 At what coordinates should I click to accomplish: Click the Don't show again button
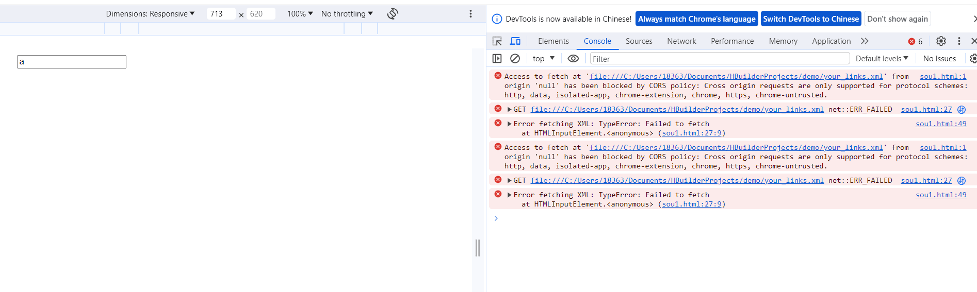tap(898, 19)
